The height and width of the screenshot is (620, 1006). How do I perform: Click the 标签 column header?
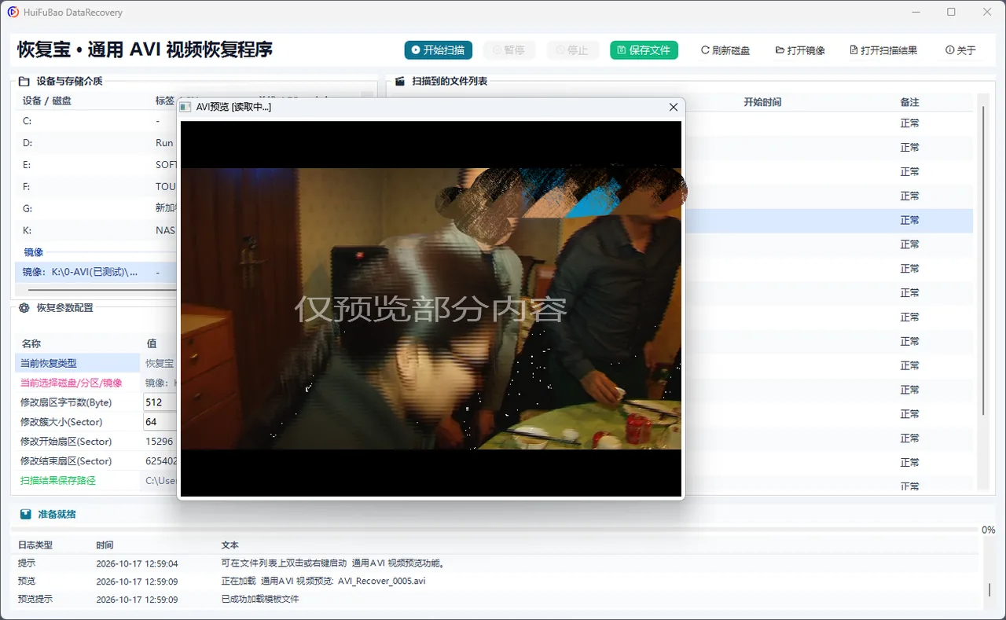point(164,101)
